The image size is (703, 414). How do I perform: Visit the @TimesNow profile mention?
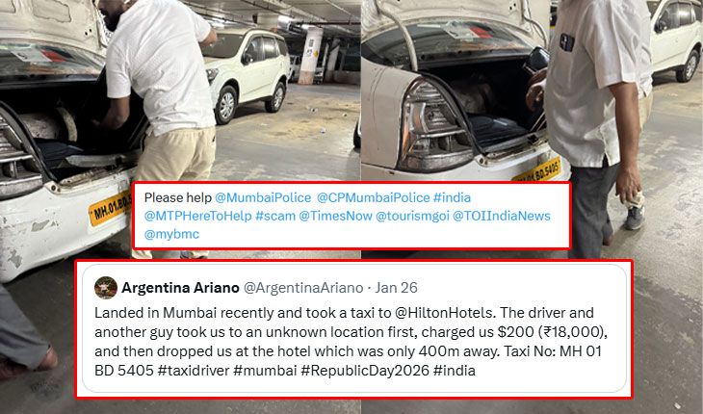(335, 216)
